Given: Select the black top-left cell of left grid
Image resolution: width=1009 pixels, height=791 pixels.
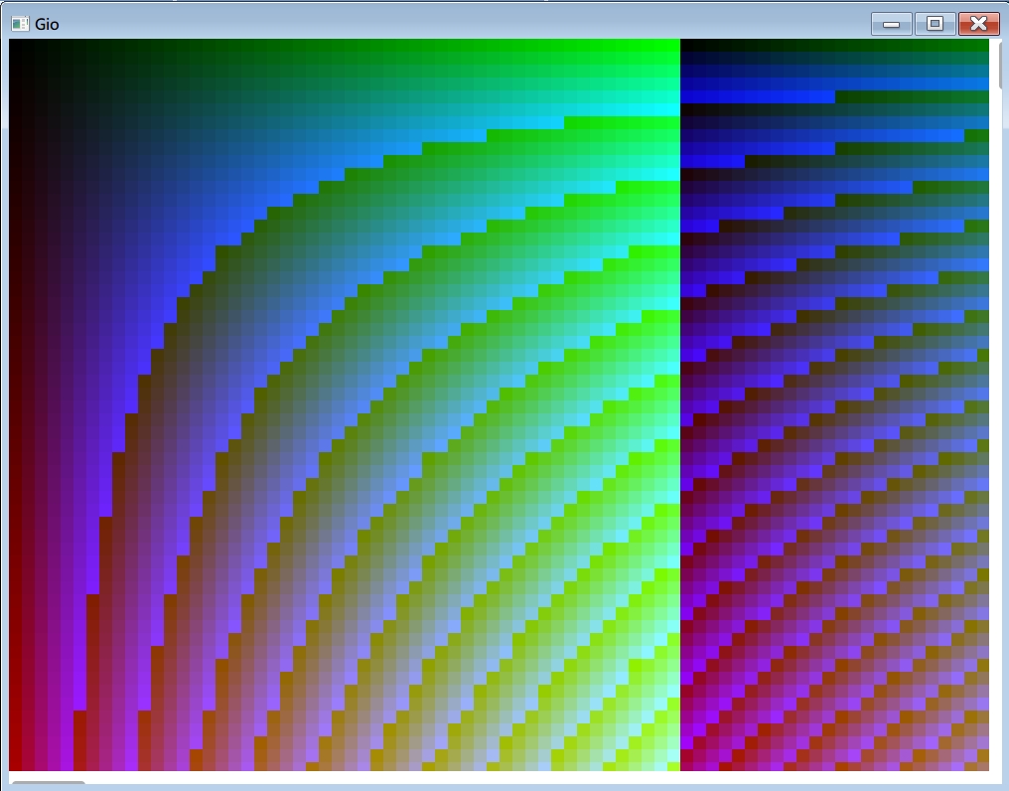Looking at the screenshot, I should 16,46.
